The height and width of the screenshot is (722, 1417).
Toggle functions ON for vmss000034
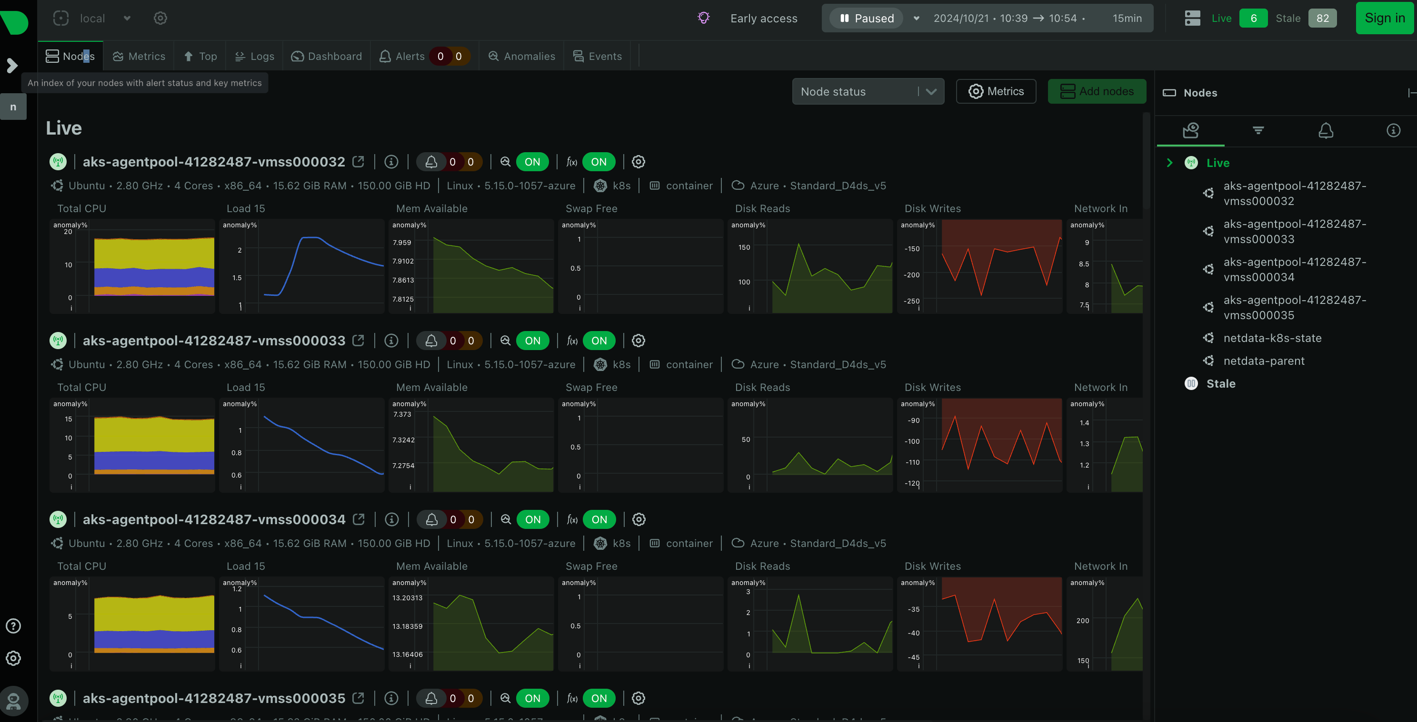[599, 519]
